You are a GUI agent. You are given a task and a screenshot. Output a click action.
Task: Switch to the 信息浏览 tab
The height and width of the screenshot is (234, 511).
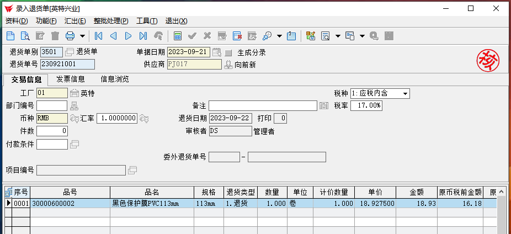click(114, 79)
